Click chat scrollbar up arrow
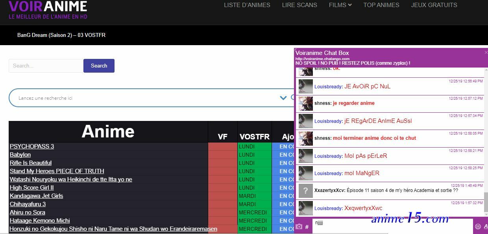Image resolution: width=488 pixels, height=234 pixels. 486,70
